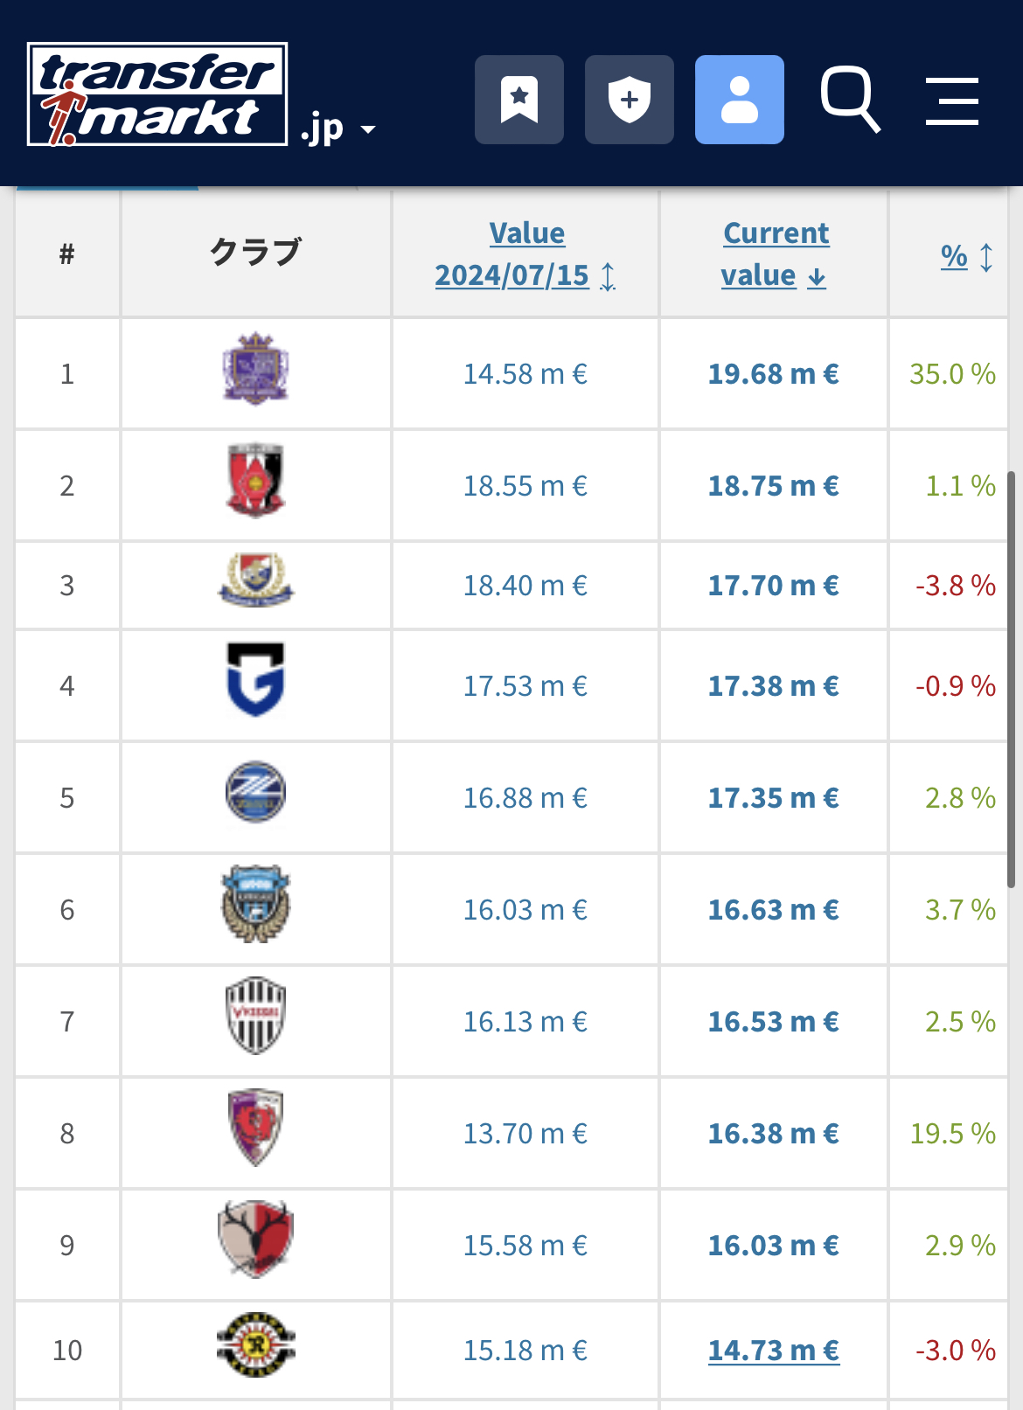Click the rank 2 red diamond crest

(255, 481)
